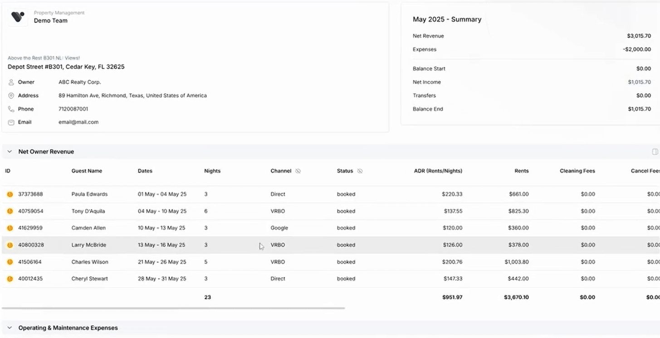The image size is (660, 338).
Task: Toggle visibility of the Status column
Action: point(360,171)
